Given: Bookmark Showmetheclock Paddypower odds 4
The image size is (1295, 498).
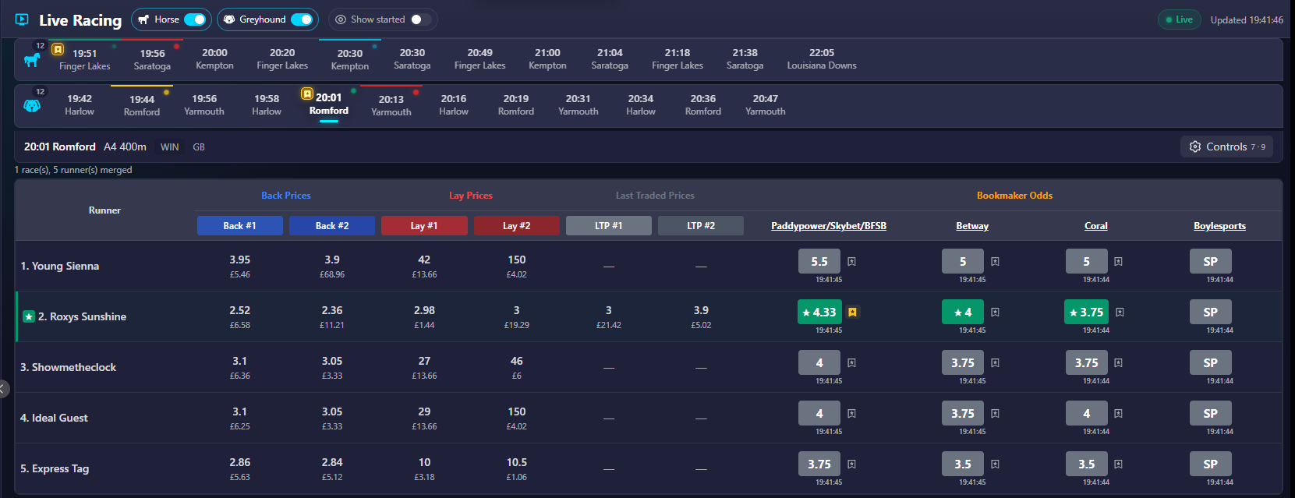Looking at the screenshot, I should tap(851, 363).
